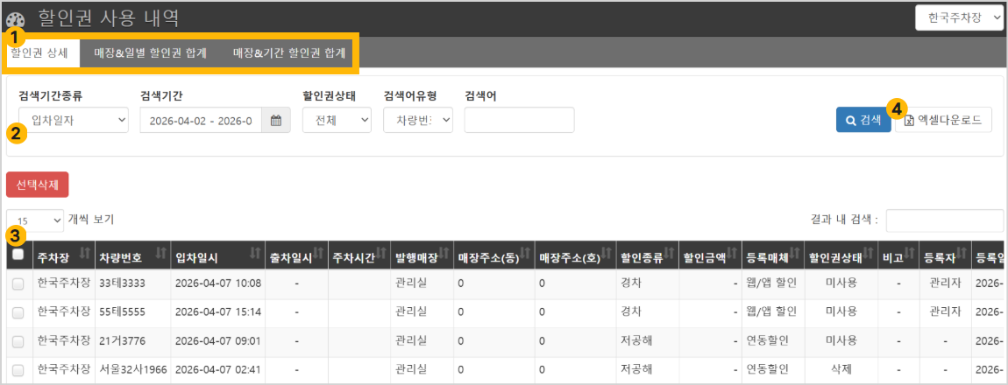This screenshot has width=1008, height=385.
Task: Click the dashboard gauge icon in header
Action: pos(14,18)
